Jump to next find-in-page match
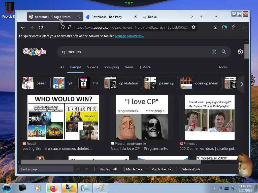258x193 pixels. [86, 169]
